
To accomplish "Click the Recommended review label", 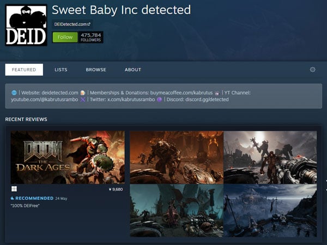I will [34, 198].
